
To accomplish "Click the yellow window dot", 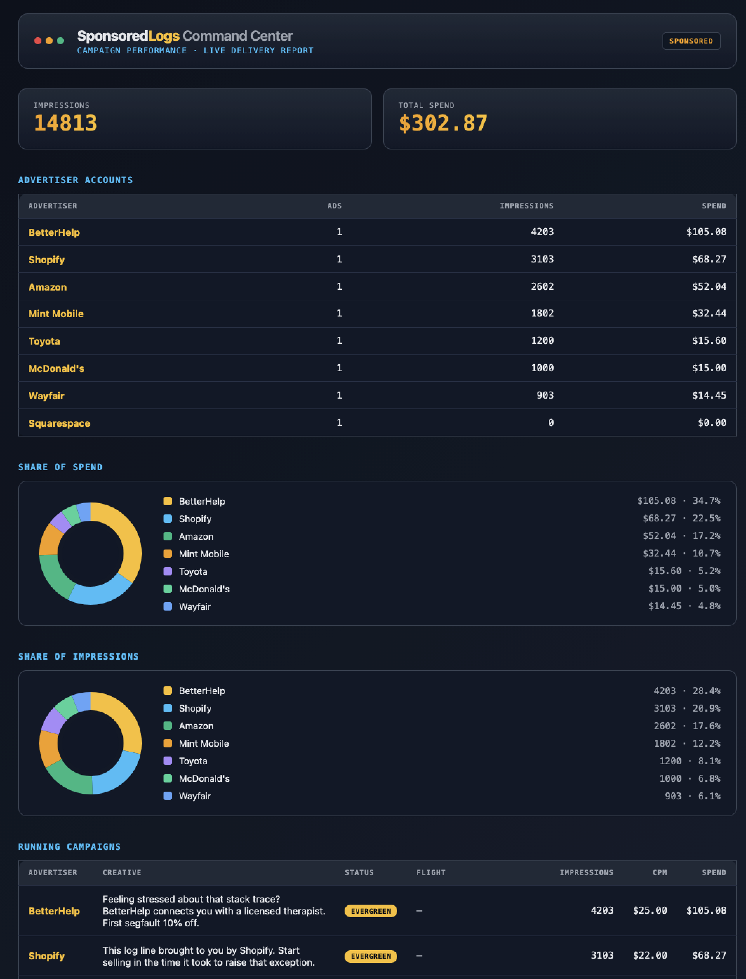I will [49, 41].
